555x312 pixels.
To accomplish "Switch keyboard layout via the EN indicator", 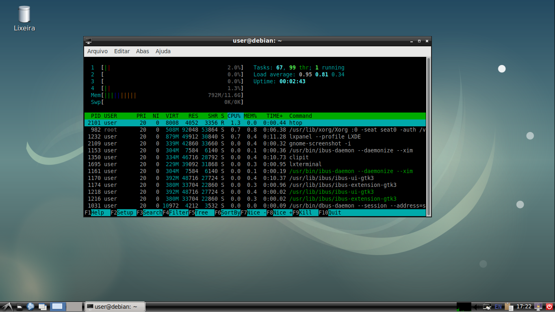I will 498,306.
